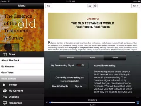Screen dimensions: 141x106
Task: Tap the Chapter 2 heading banner
Action: point(93,26)
